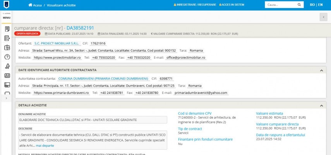
Task: Click the back arrow button at top right
Action: [323, 17]
